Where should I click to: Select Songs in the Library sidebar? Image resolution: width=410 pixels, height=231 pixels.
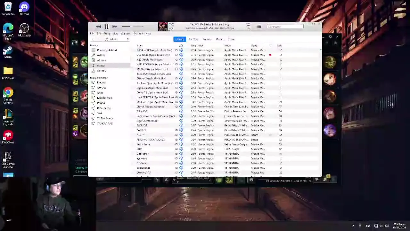click(101, 65)
